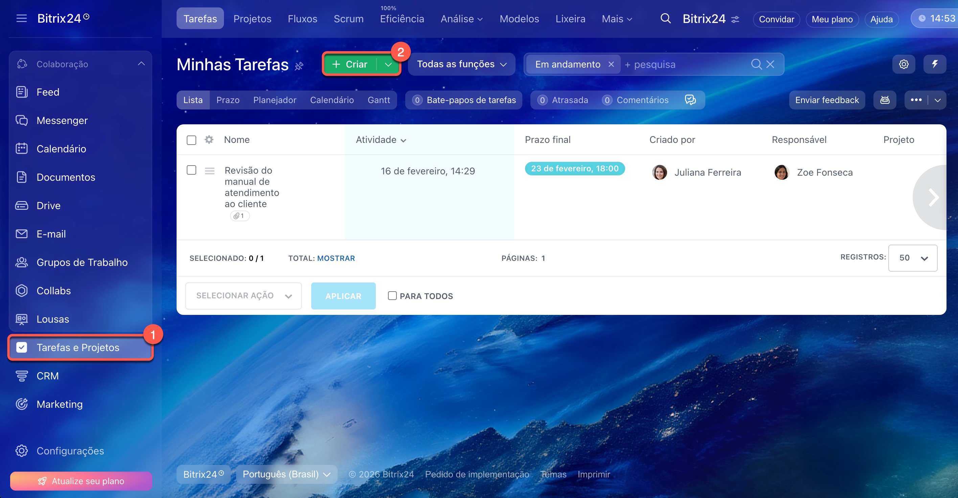Open the Registros 50 dropdown

coord(913,258)
